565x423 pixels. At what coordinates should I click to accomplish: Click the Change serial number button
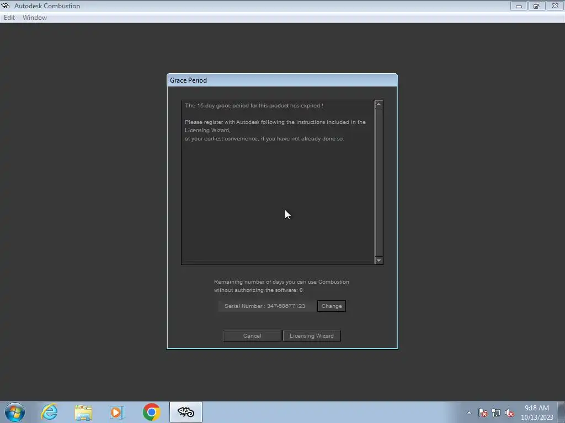[332, 306]
